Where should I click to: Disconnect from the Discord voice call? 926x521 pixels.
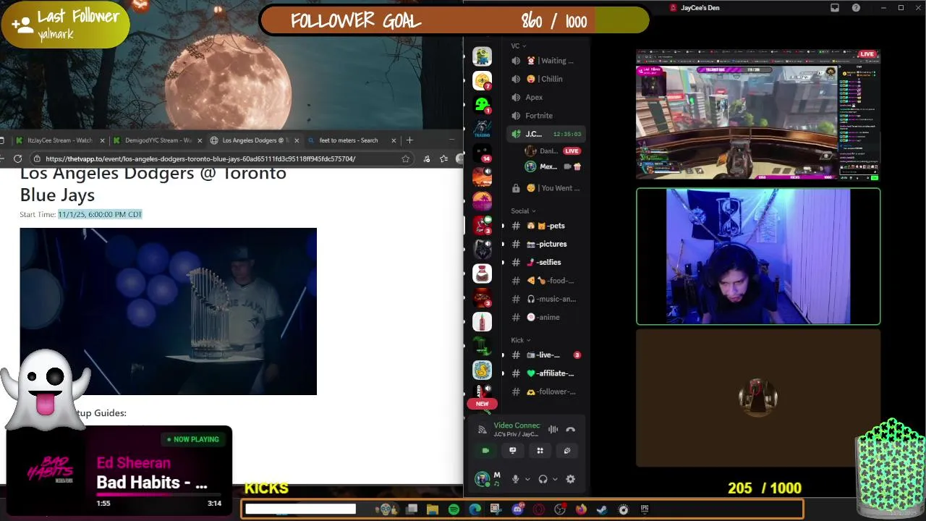tap(570, 430)
